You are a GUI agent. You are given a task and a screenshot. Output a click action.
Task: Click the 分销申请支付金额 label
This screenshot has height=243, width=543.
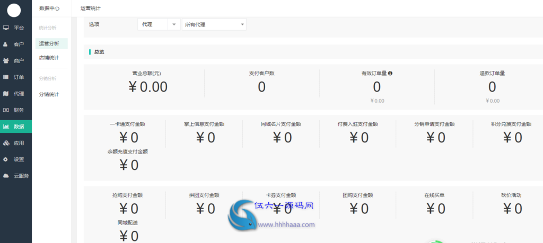point(435,124)
